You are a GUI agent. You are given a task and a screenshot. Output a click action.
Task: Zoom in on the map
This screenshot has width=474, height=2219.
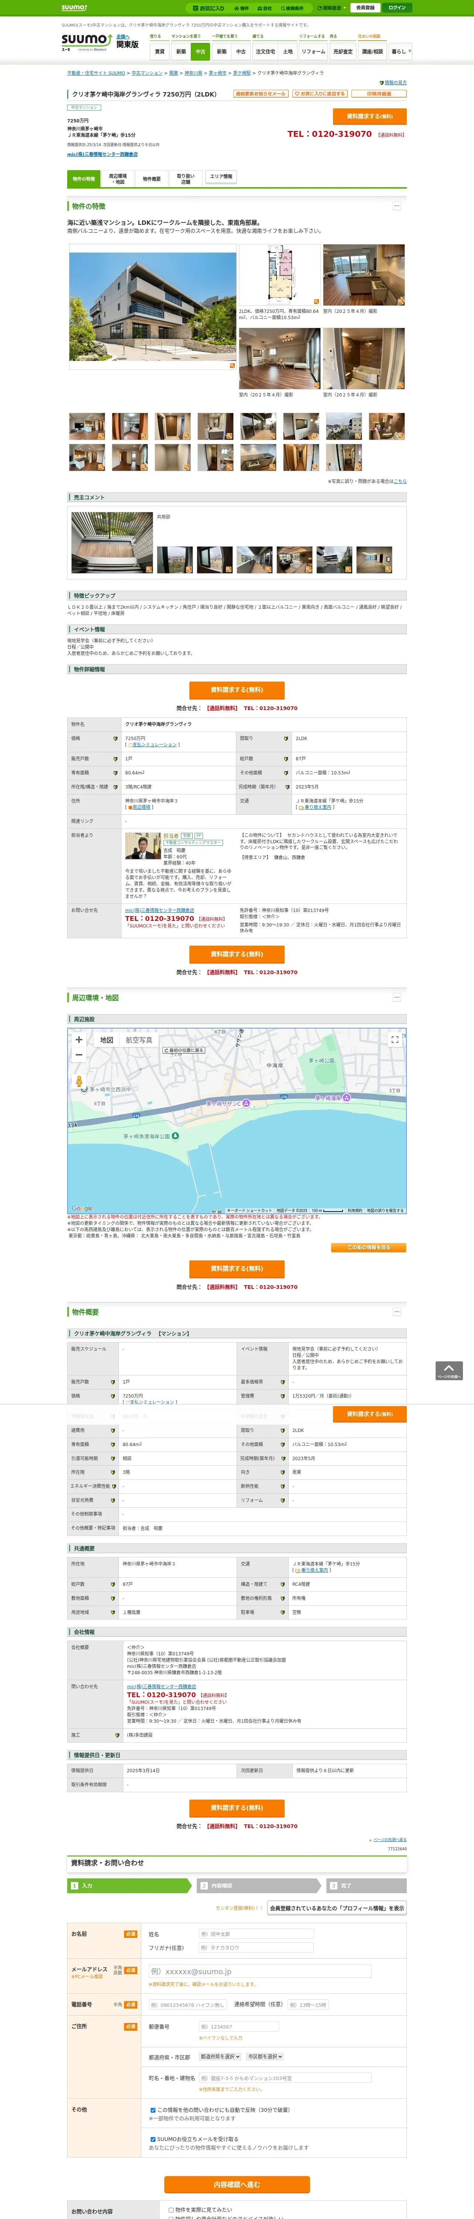(79, 1040)
